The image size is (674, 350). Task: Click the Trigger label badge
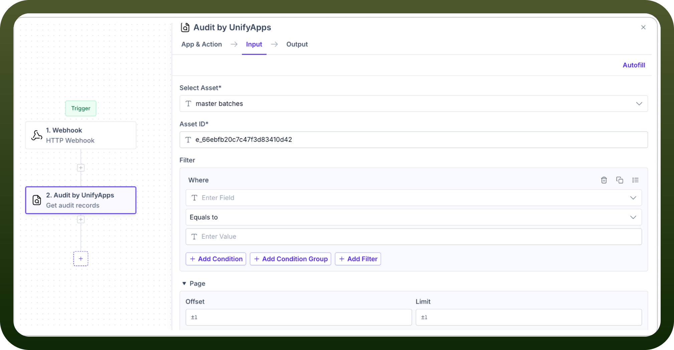[x=81, y=108]
